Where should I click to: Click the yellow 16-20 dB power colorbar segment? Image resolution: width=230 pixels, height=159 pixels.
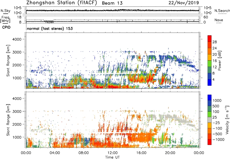click(x=210, y=57)
